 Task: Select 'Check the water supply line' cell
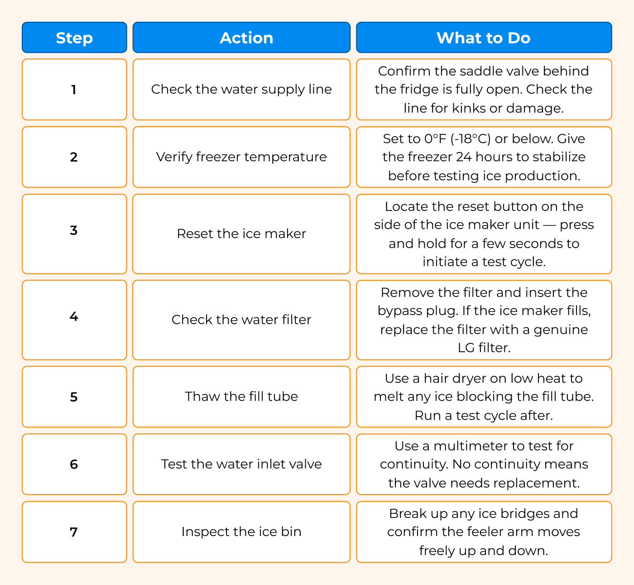coord(241,90)
